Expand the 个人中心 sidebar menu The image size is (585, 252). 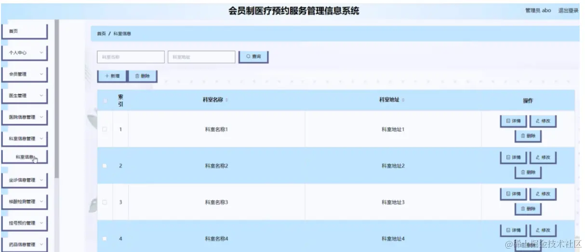(x=25, y=53)
